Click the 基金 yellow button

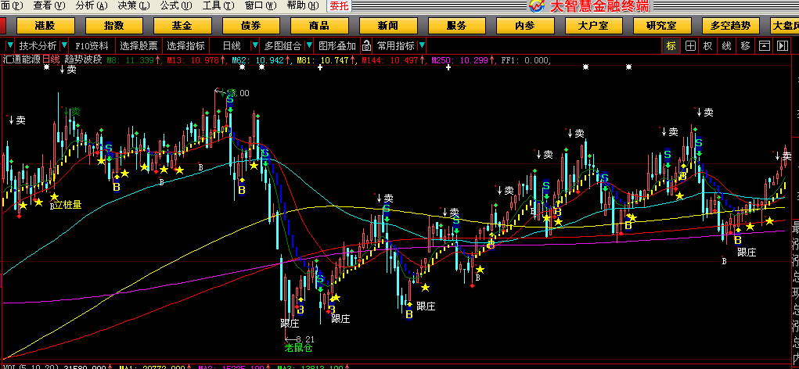[x=182, y=26]
